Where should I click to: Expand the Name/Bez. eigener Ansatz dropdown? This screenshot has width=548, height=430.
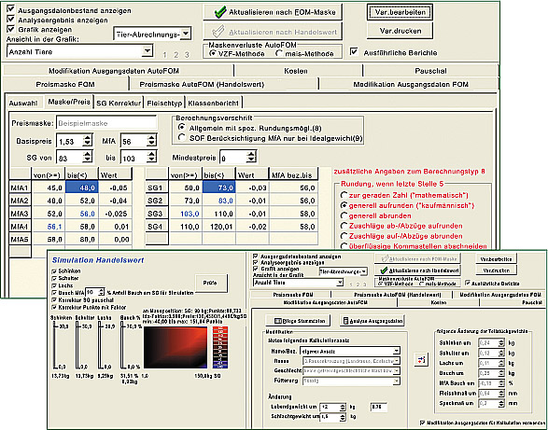(x=397, y=351)
